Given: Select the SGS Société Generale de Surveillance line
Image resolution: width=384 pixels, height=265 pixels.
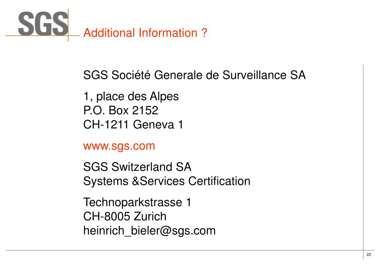Looking at the screenshot, I should [194, 75].
